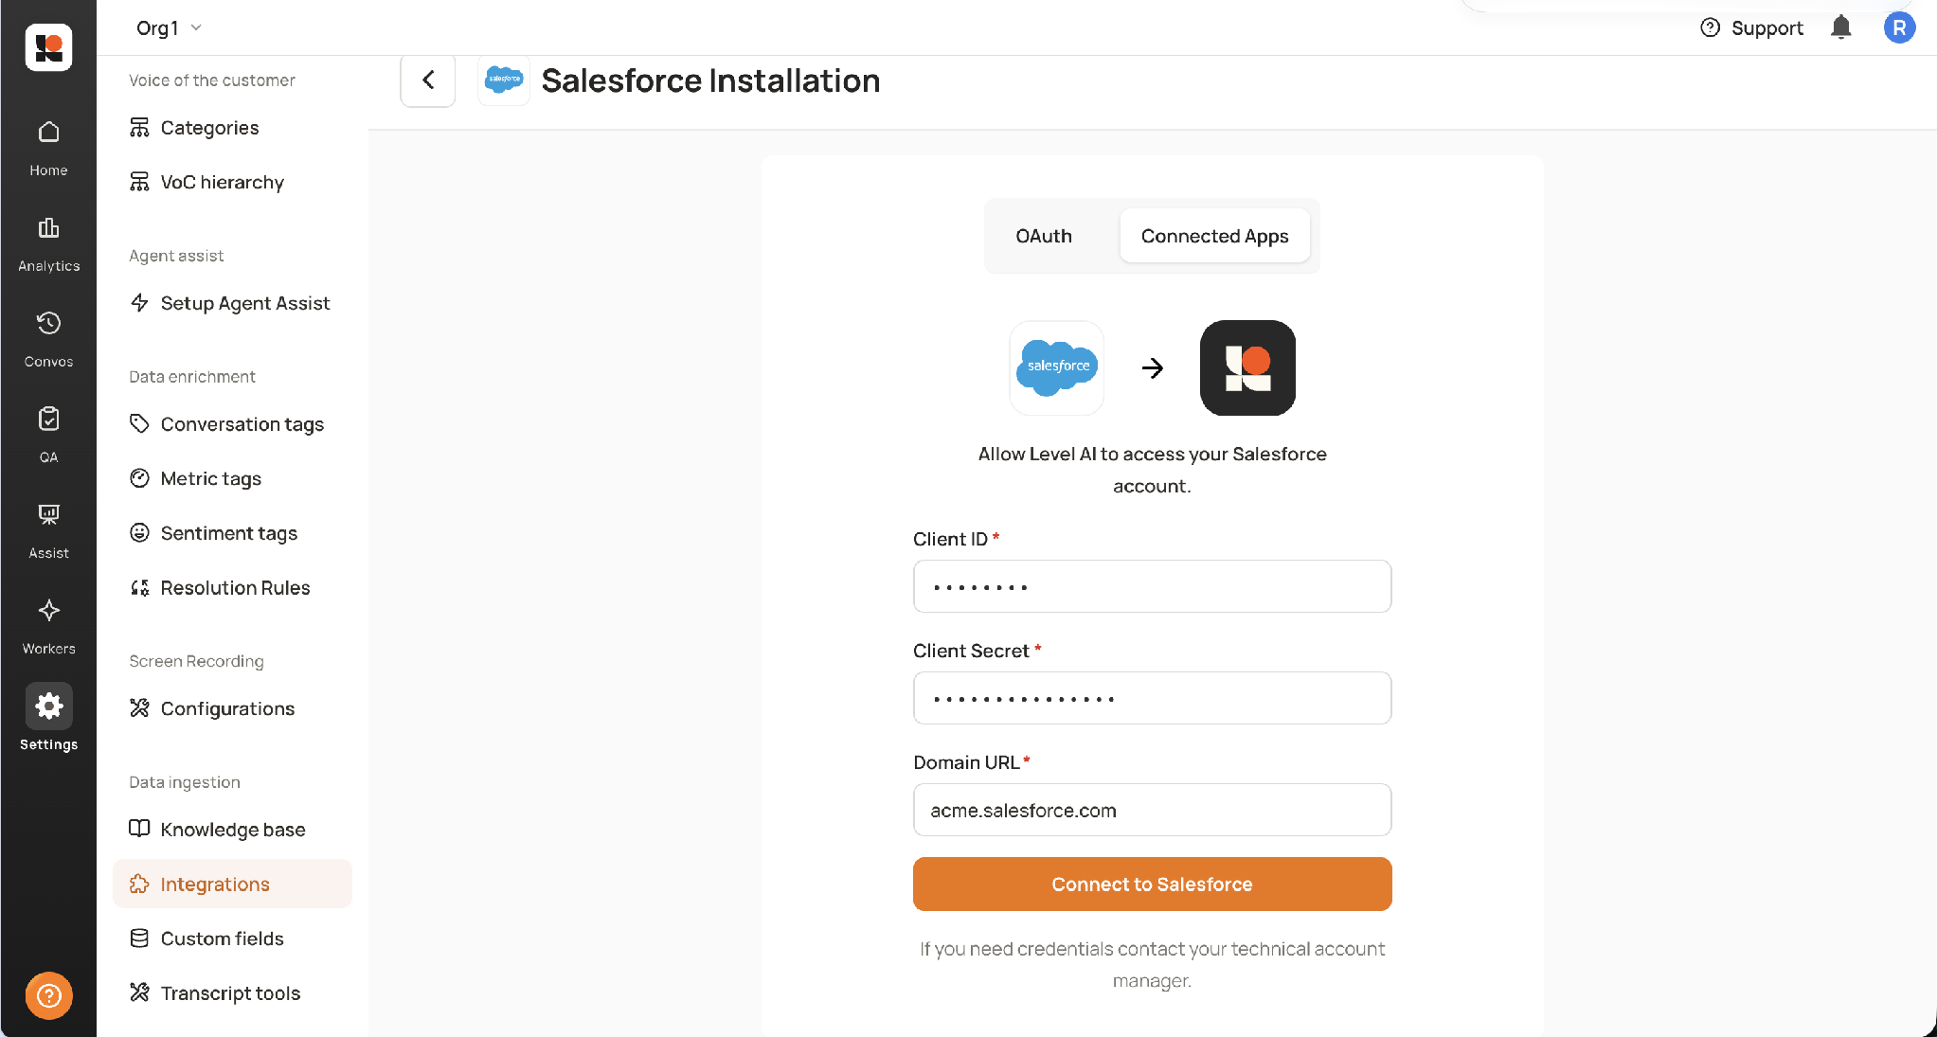Switch to the OAuth tab

click(1044, 236)
